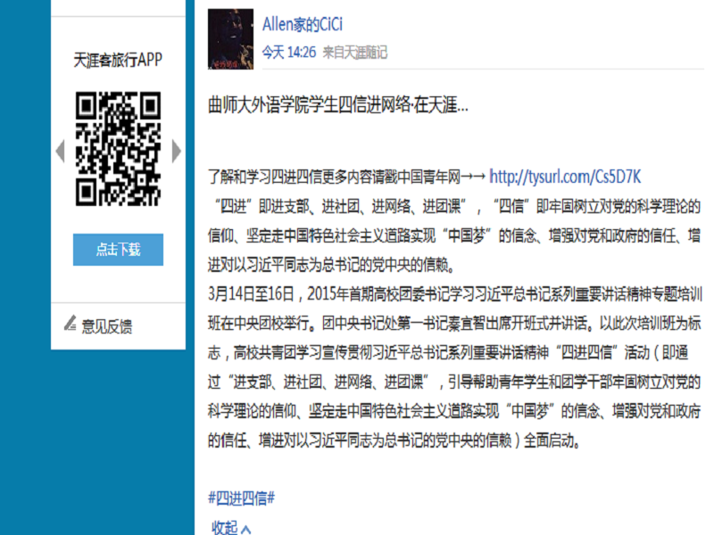Open the 意见反馈 feedback link

[x=106, y=326]
